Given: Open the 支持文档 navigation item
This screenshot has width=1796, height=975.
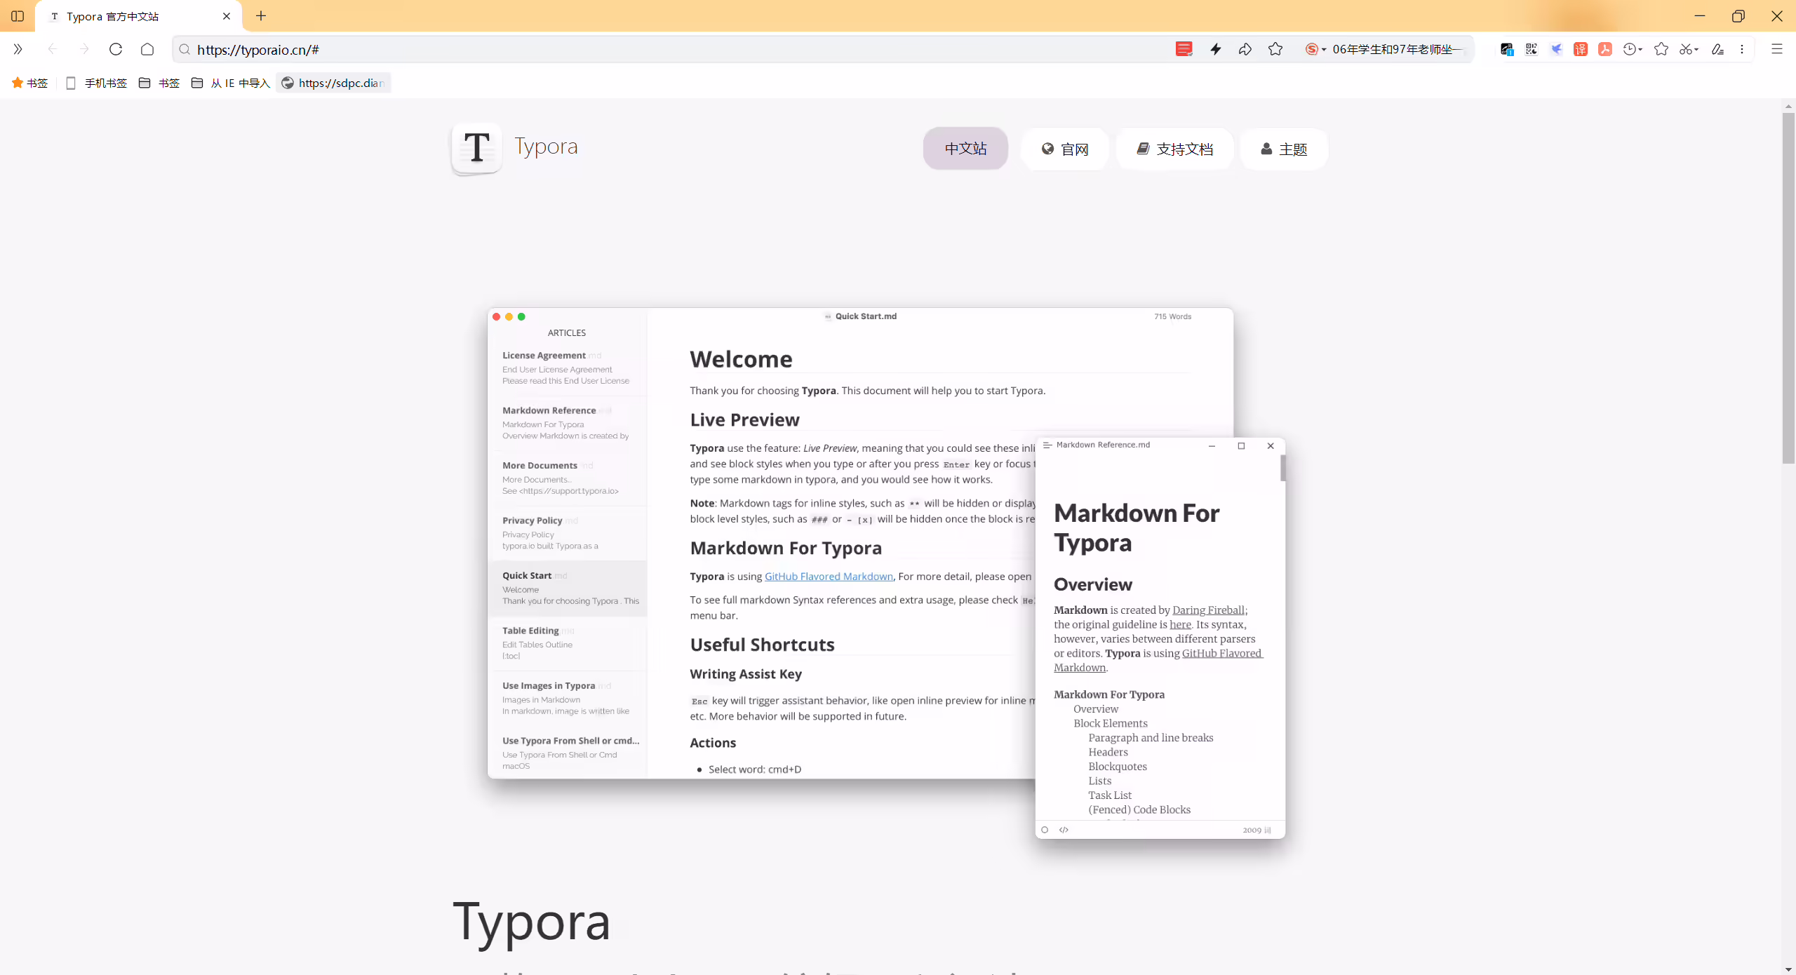Looking at the screenshot, I should point(1174,149).
